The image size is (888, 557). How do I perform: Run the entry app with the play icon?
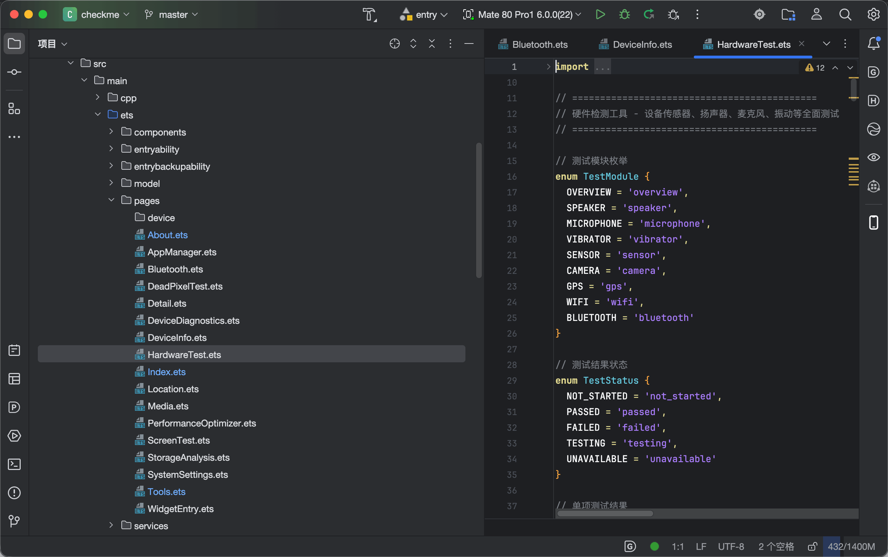pos(600,15)
